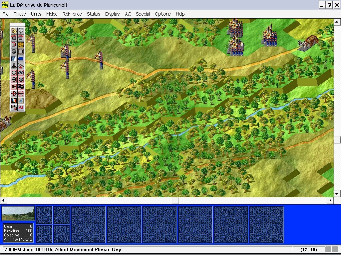
Task: Click the blue face portrait icon
Action: click(x=14, y=58)
